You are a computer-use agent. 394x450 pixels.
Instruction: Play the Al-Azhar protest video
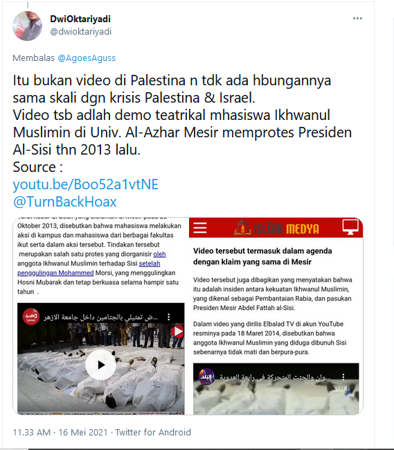point(100,365)
